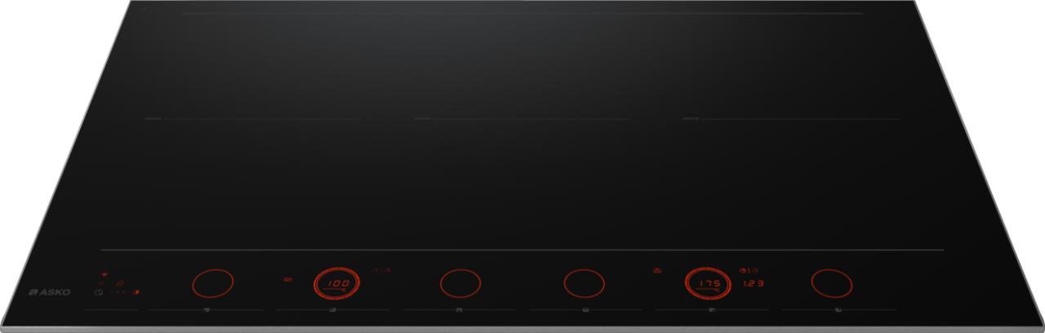Screen dimensions: 1045x333
Task: Select the active dial showing 175
Action: click(706, 283)
